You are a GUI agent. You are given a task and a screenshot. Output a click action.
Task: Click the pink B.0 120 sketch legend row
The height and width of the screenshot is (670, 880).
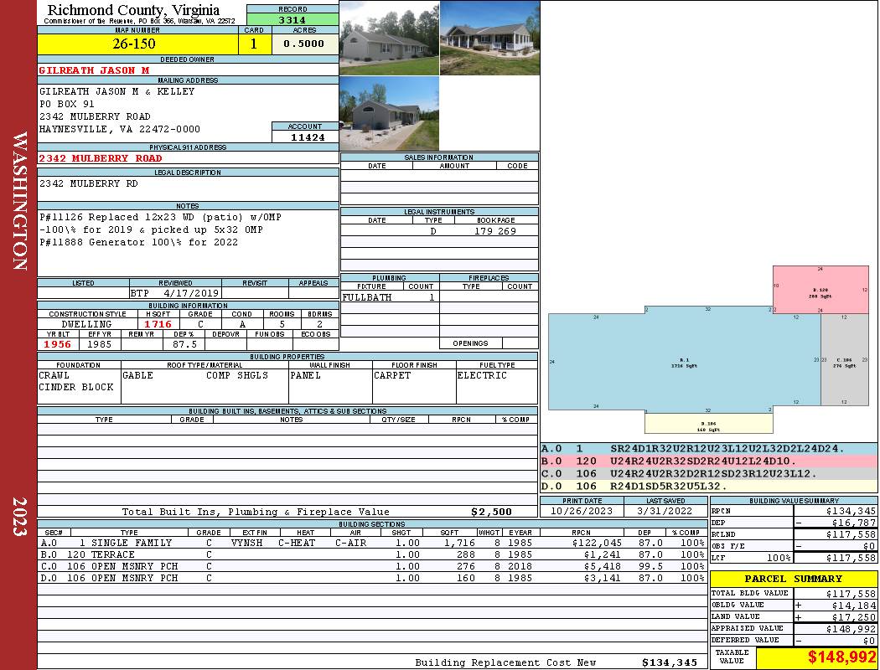click(x=708, y=461)
